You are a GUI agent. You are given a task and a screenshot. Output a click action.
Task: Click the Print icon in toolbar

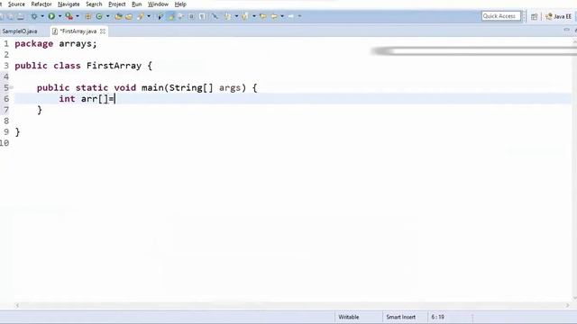21,16
